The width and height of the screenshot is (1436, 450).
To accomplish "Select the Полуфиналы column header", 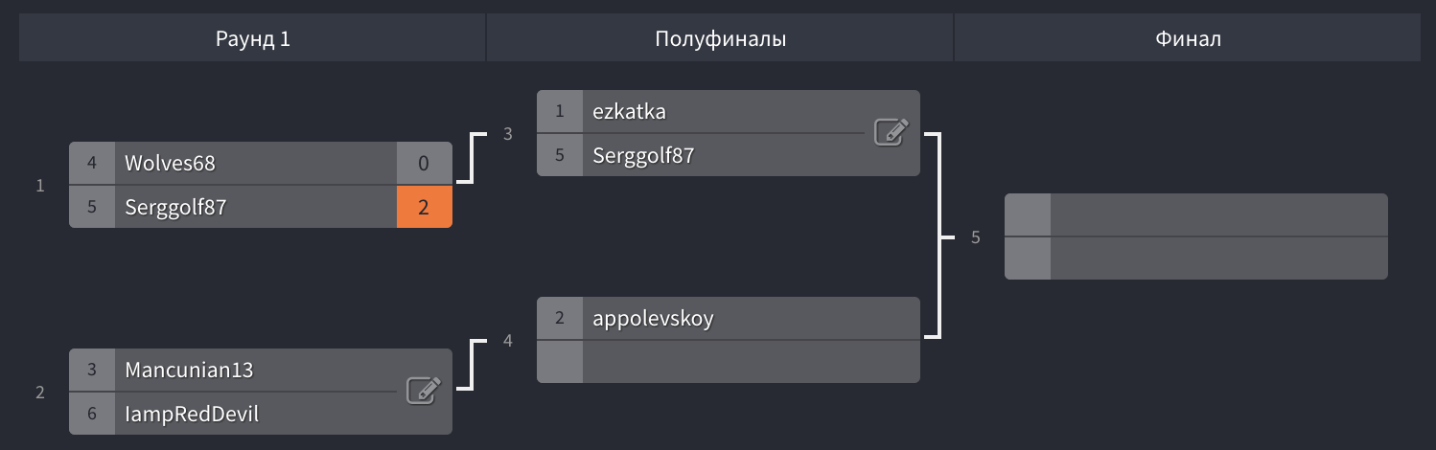I will point(720,39).
